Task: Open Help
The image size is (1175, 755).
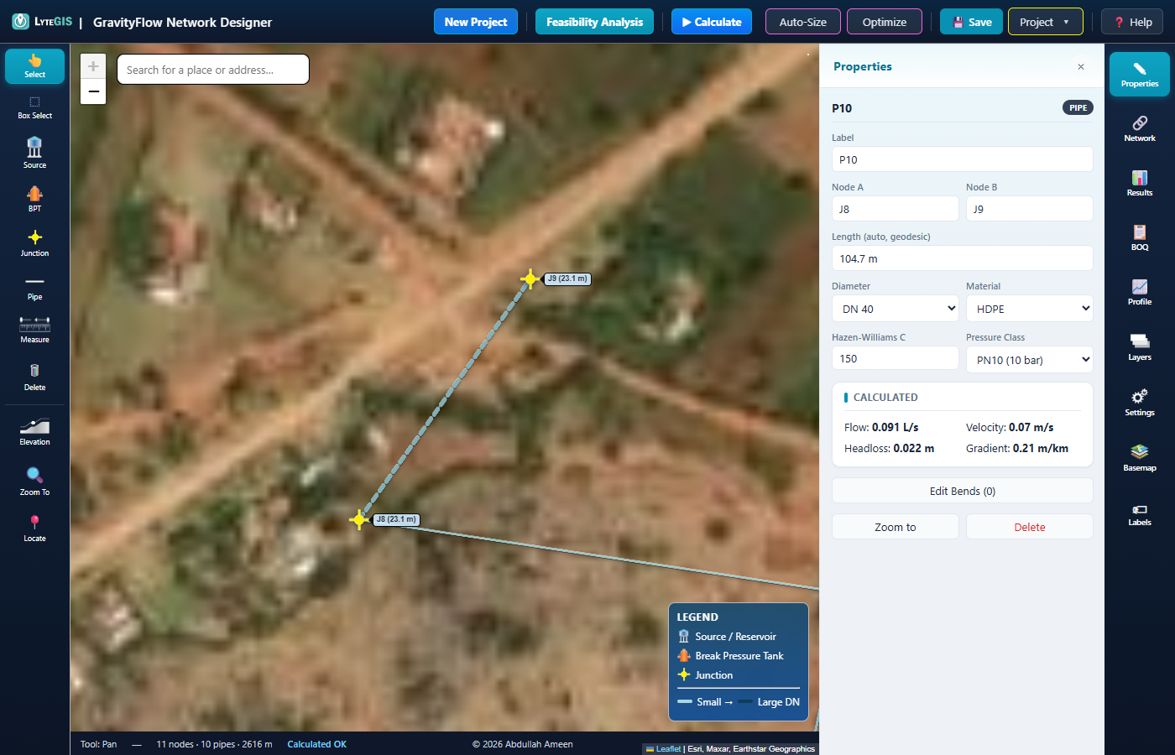Action: pyautogui.click(x=1132, y=22)
